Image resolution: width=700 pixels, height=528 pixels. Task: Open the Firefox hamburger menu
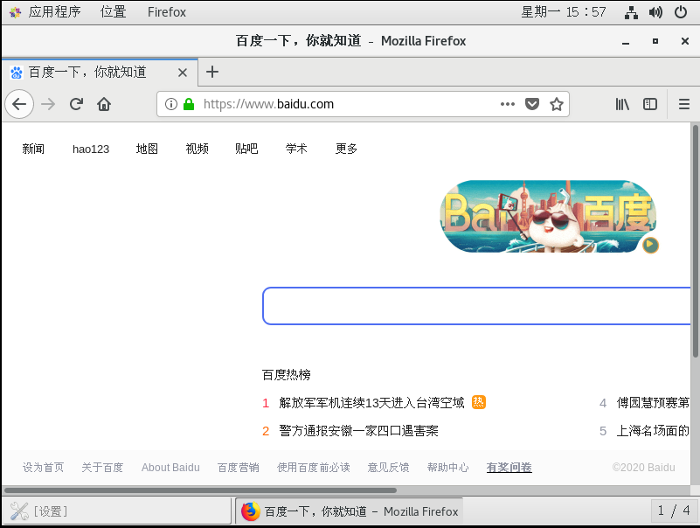[x=684, y=104]
